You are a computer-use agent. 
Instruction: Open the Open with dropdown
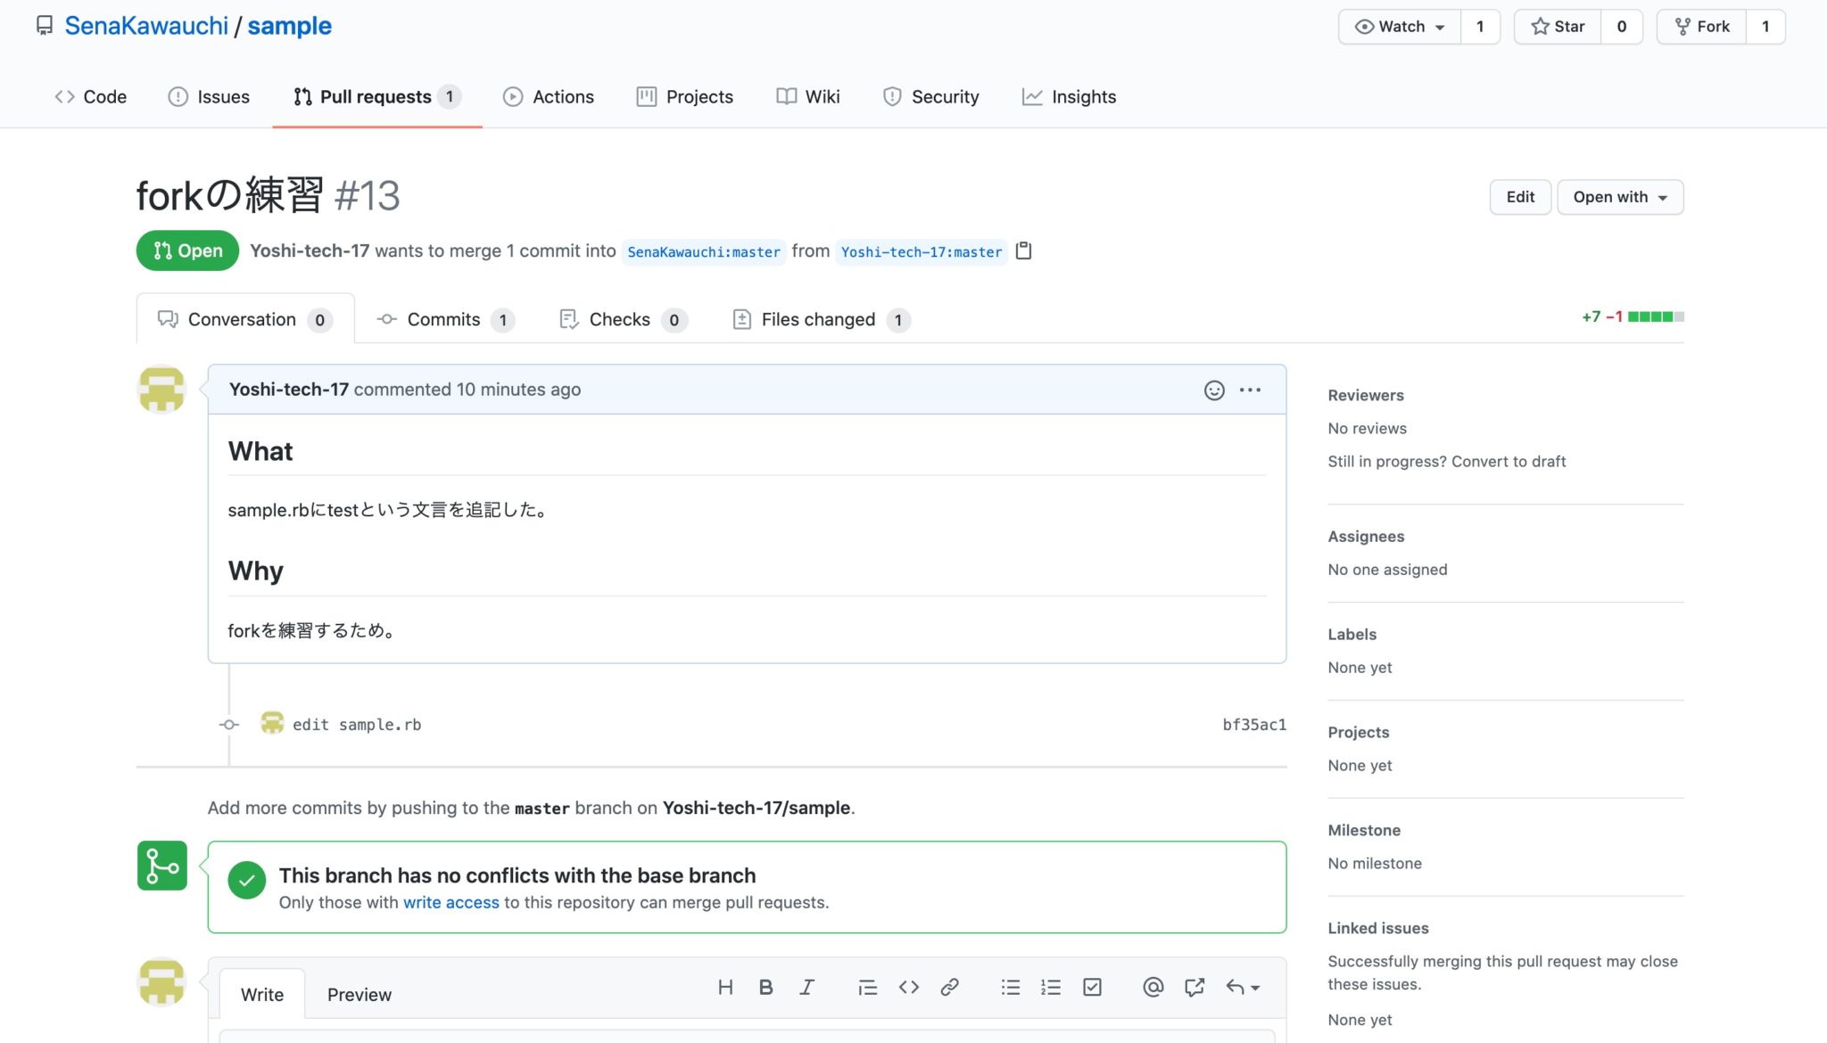[1620, 197]
